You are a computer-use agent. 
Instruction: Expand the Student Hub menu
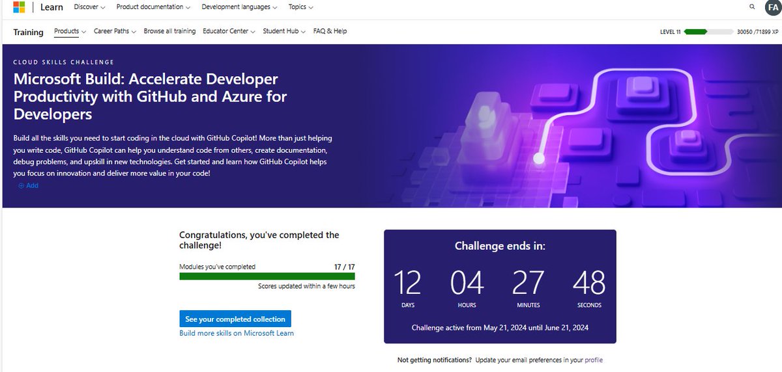point(284,31)
